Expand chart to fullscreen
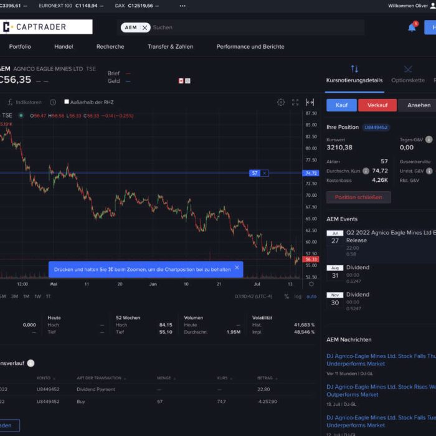Image resolution: width=436 pixels, height=436 pixels. (295, 102)
